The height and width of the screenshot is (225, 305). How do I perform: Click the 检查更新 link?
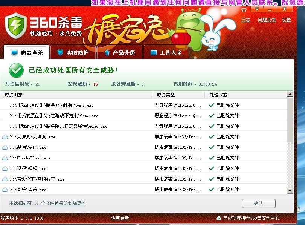click(120, 218)
